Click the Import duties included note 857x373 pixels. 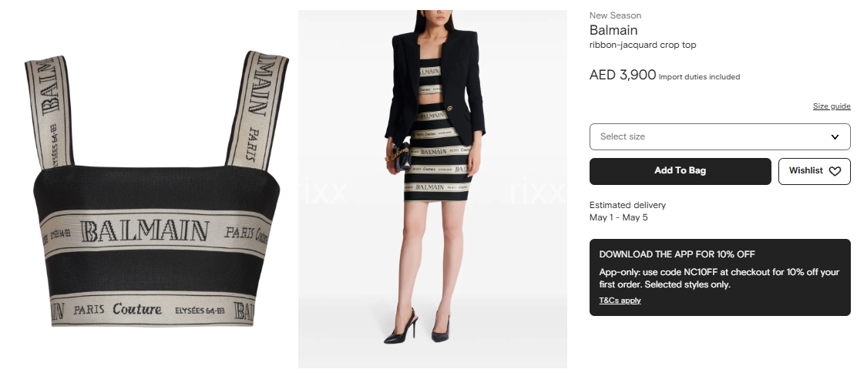[x=699, y=77]
